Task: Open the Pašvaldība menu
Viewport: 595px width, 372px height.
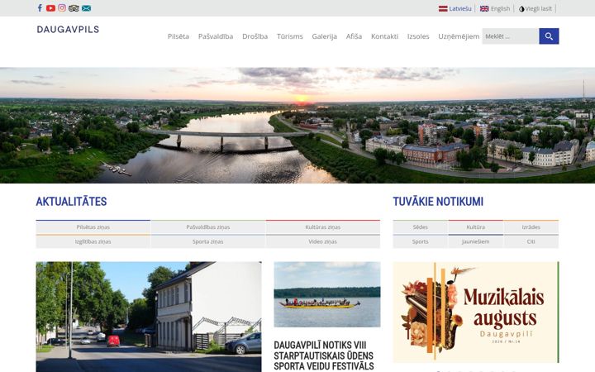Action: coord(216,36)
